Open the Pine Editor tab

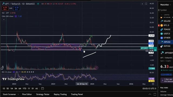tap(27, 94)
